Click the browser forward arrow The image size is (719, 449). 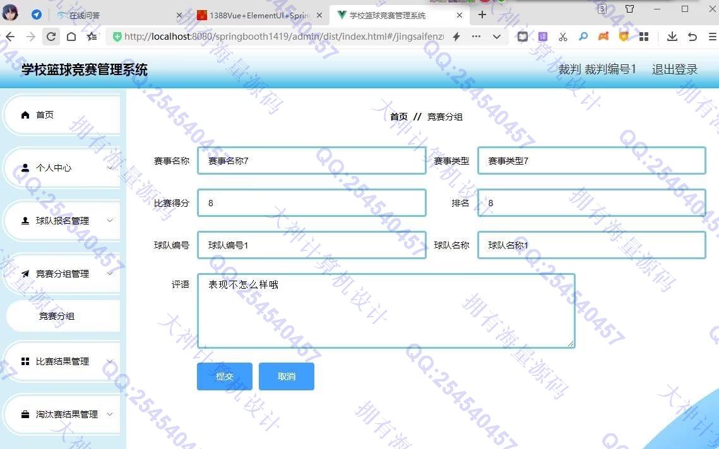pyautogui.click(x=31, y=37)
